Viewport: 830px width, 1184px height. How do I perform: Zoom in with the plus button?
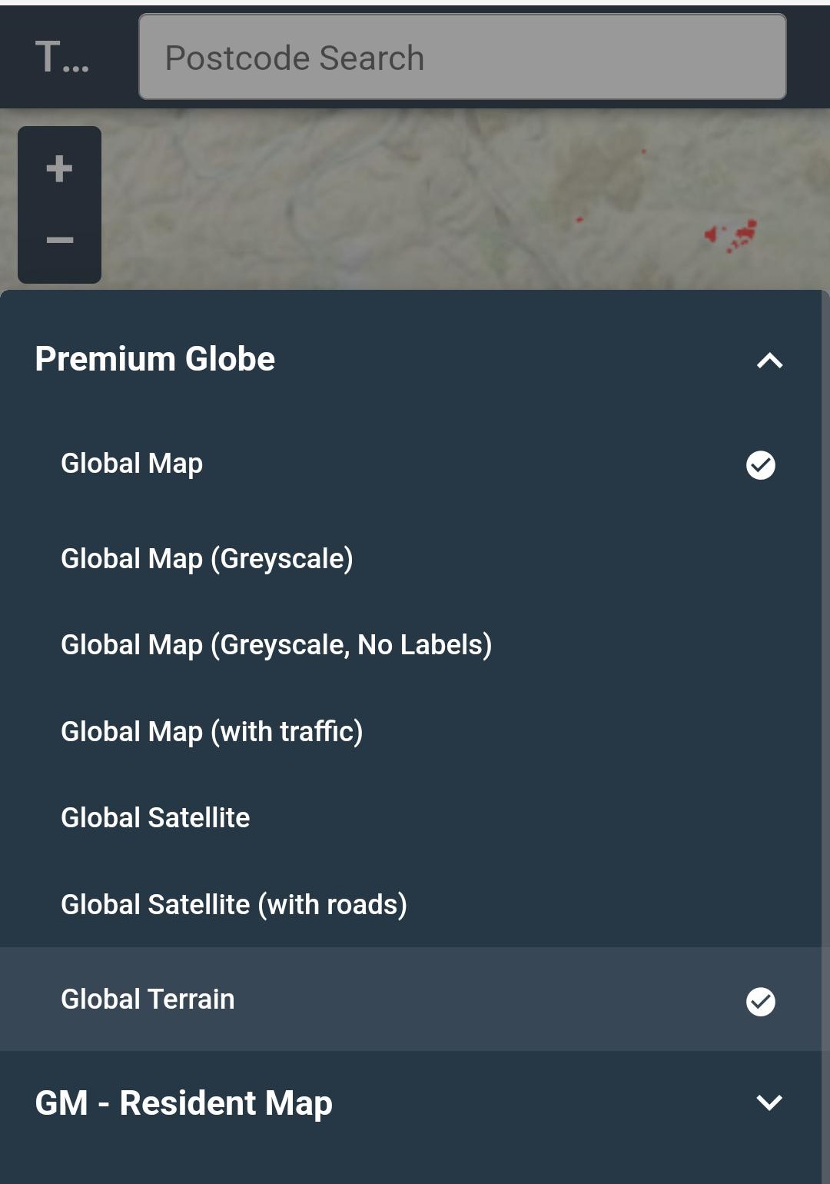[59, 168]
